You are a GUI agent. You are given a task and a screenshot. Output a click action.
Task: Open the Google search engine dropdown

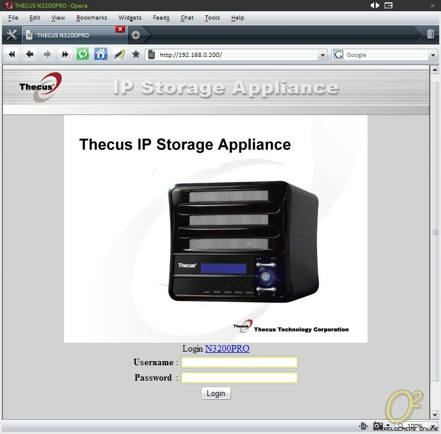point(433,55)
